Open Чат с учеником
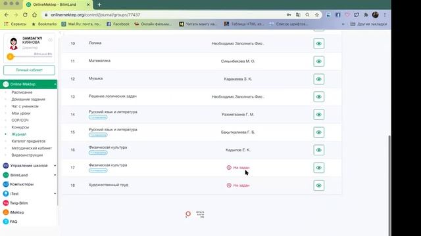The height and width of the screenshot is (236, 421). coord(25,106)
